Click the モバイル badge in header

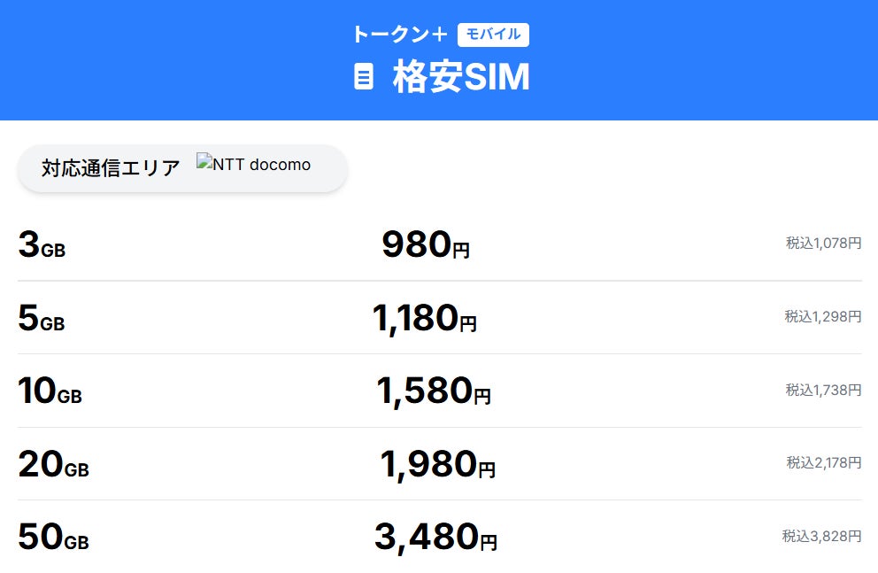point(493,35)
